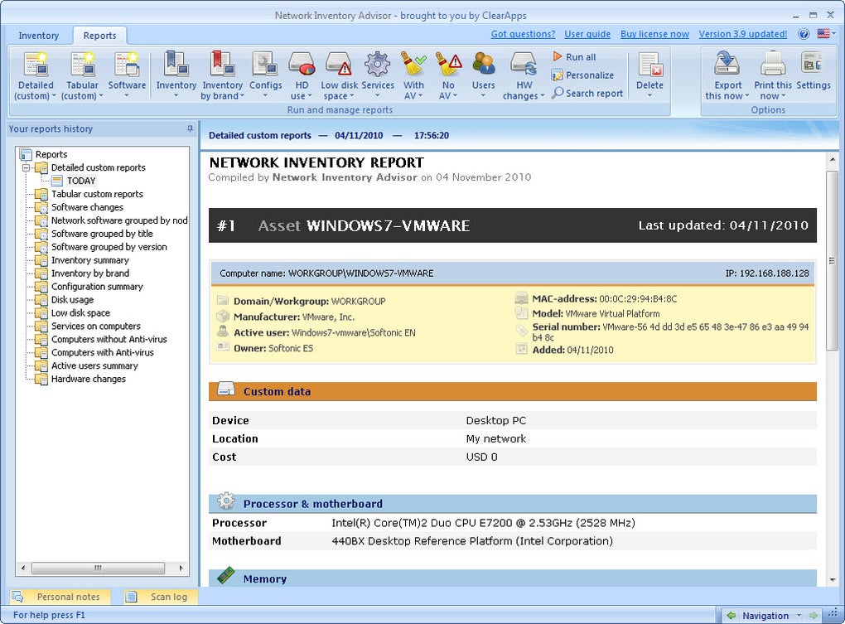Viewport: 845px width, 624px height.
Task: Click the Navigation forward green arrow
Action: pos(814,615)
